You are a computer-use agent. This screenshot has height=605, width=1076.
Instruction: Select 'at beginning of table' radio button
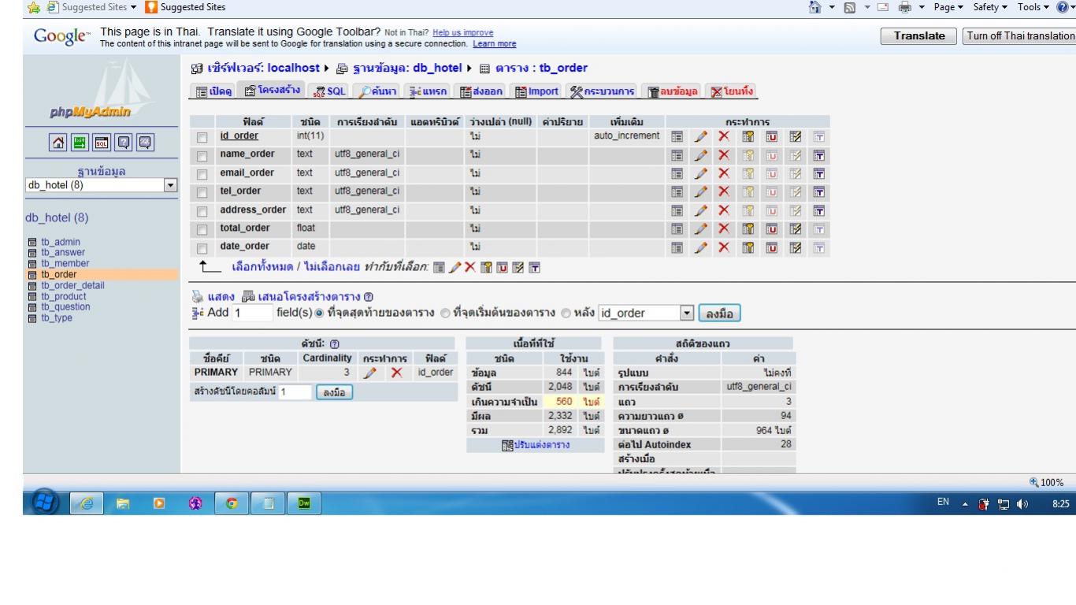click(x=445, y=314)
